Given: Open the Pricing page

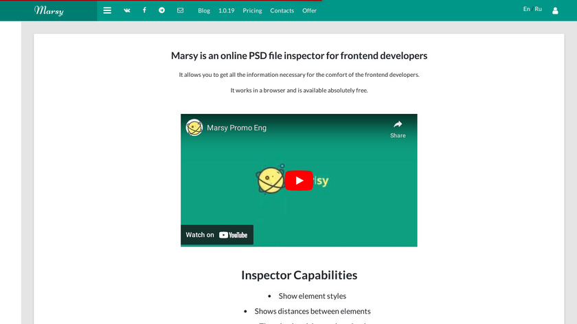Looking at the screenshot, I should 252,11.
